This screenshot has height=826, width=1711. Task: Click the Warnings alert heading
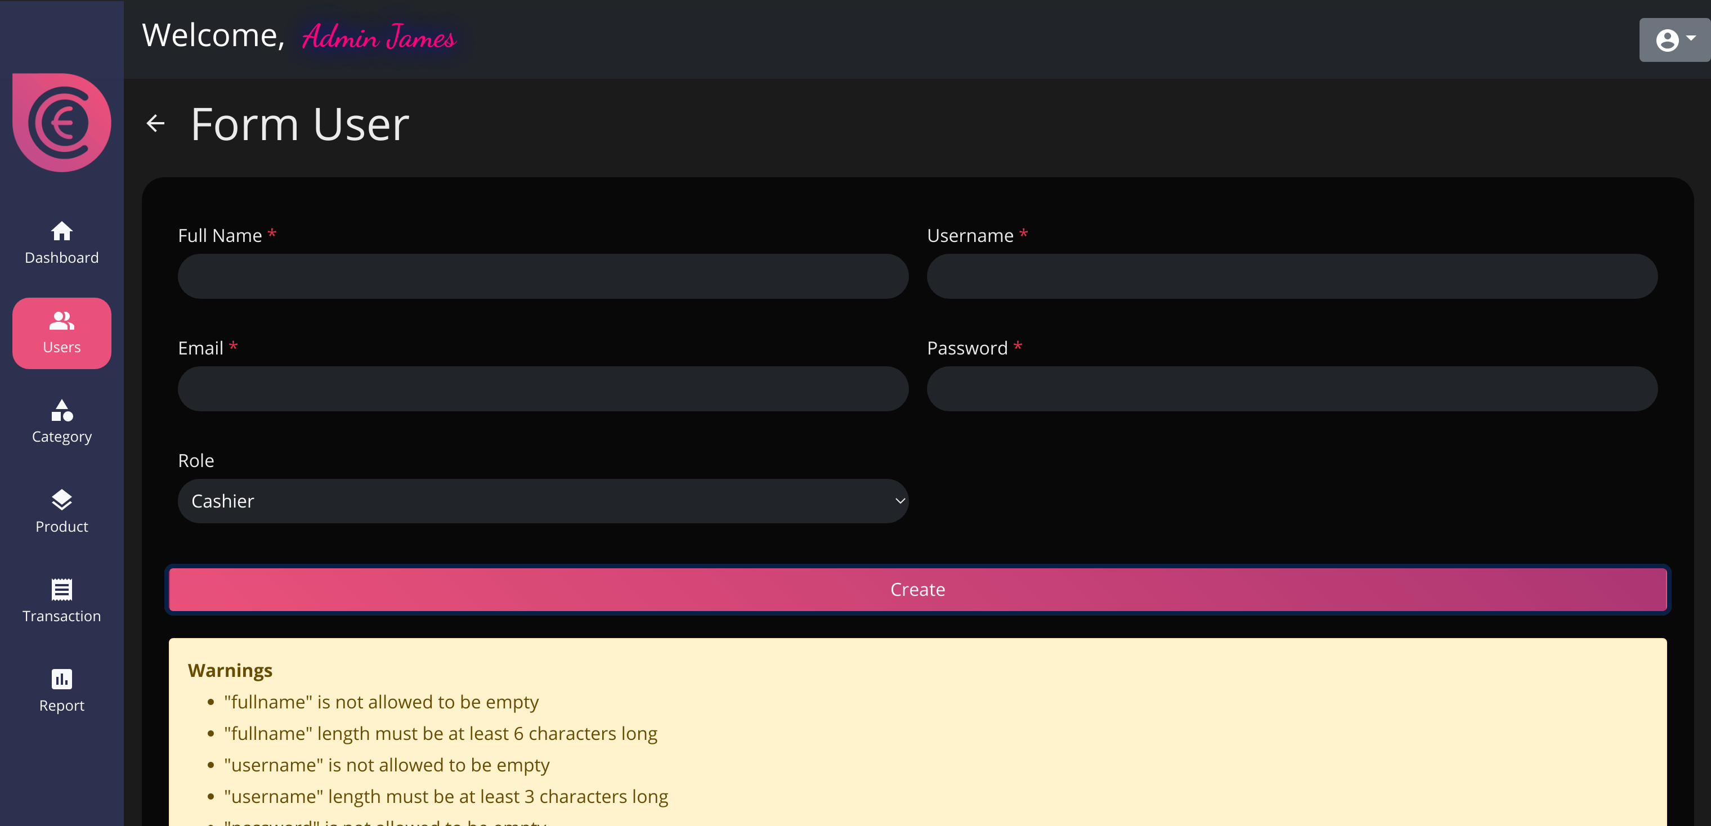230,671
